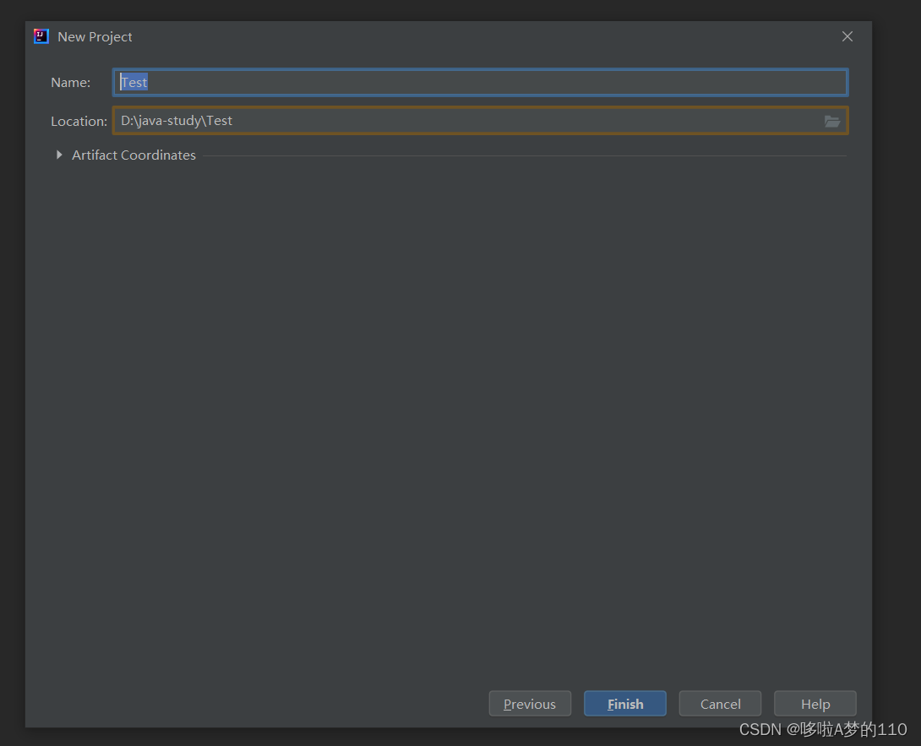Cancel the New Project dialog
This screenshot has width=921, height=746.
click(x=720, y=703)
